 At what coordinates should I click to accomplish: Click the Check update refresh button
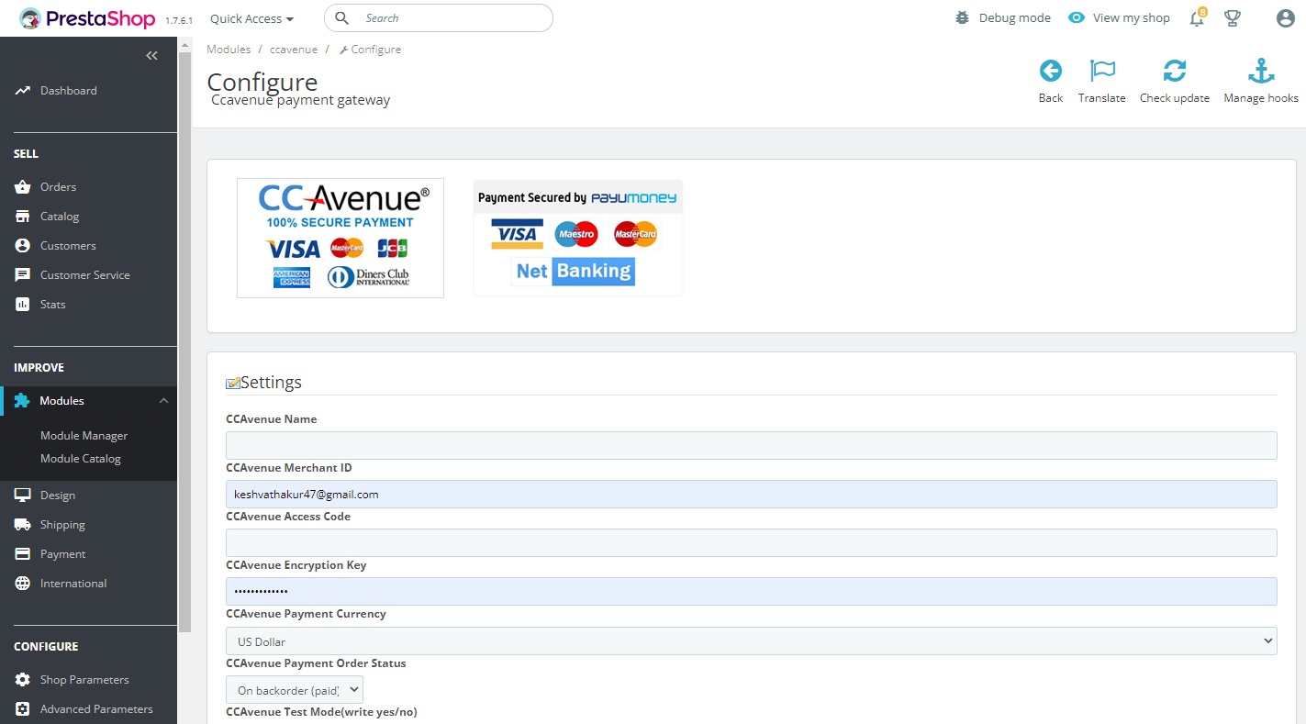(x=1175, y=81)
